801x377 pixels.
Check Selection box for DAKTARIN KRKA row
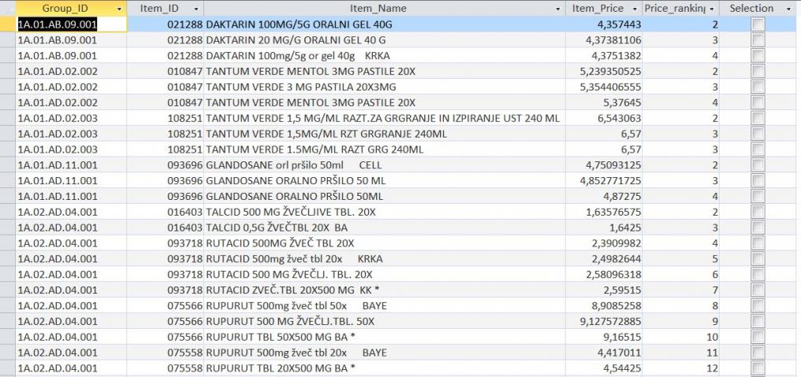[758, 55]
